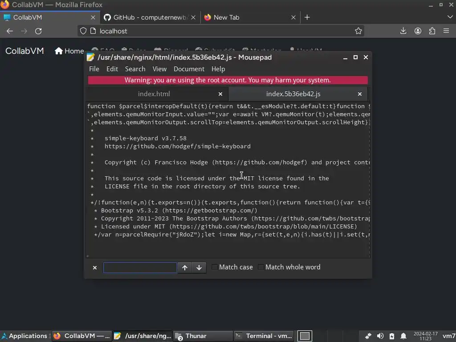The width and height of the screenshot is (456, 342).
Task: Close the index.html document tab
Action: point(220,94)
